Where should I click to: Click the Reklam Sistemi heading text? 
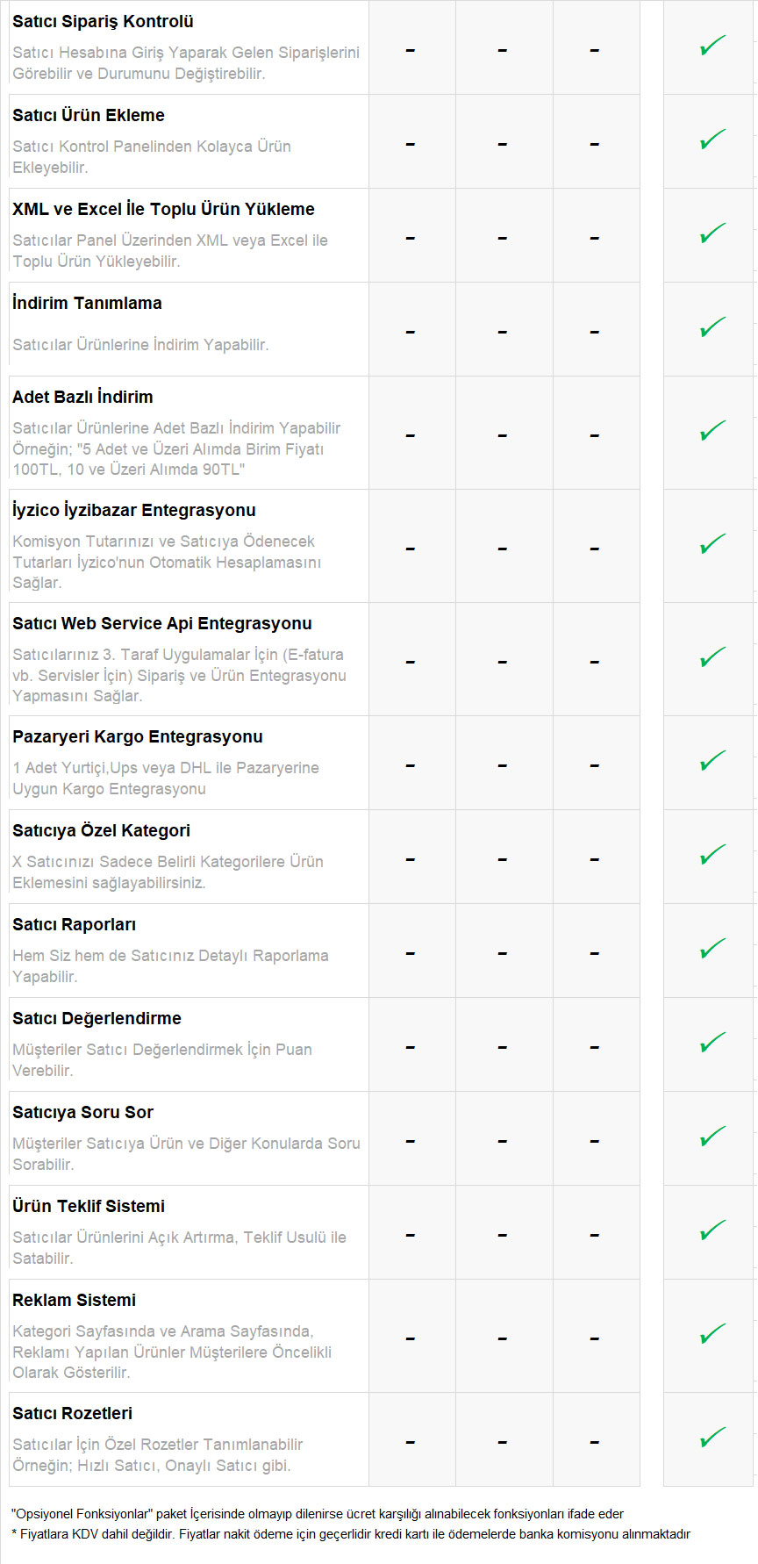pos(75,1300)
